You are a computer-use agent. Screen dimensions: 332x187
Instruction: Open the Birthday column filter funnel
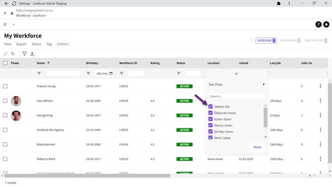[x=88, y=73]
